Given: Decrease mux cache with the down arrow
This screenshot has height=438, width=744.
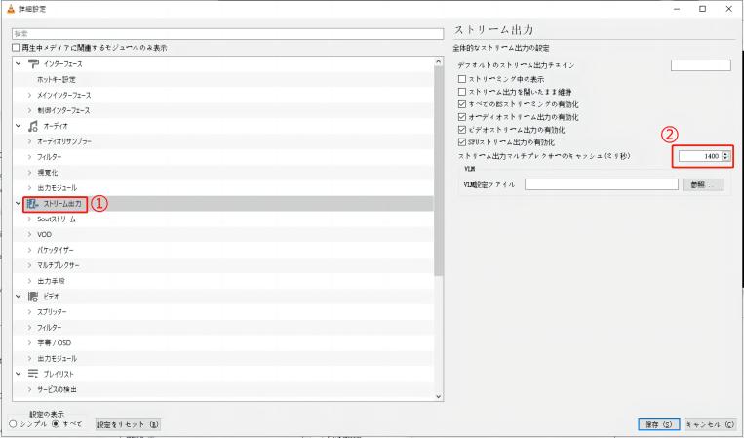Looking at the screenshot, I should tap(725, 159).
